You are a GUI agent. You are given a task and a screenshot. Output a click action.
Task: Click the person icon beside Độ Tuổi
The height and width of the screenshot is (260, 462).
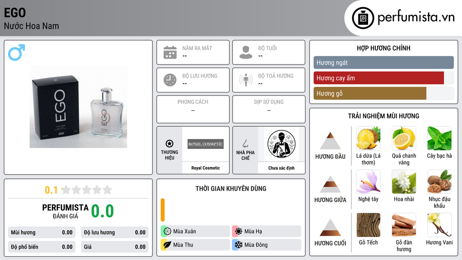click(246, 52)
